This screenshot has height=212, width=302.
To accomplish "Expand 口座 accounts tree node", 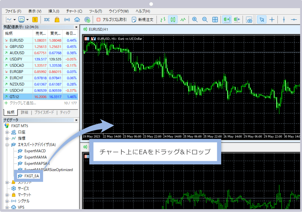I will pos(7,132).
